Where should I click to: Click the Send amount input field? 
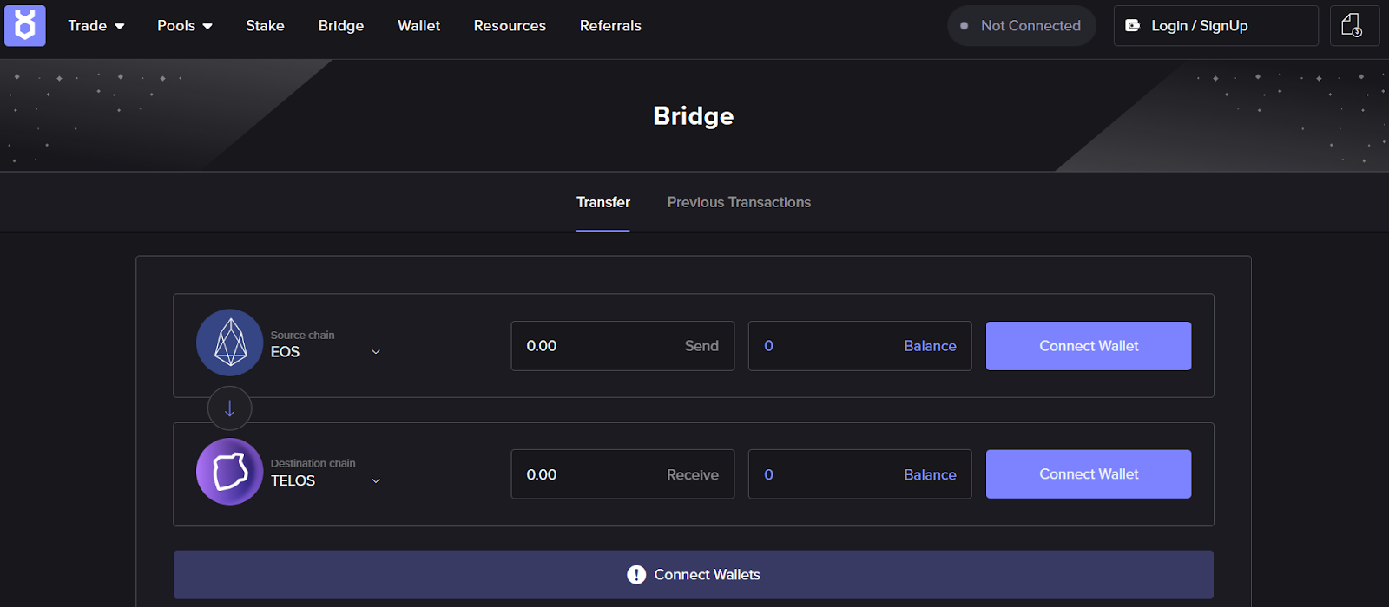coord(622,346)
